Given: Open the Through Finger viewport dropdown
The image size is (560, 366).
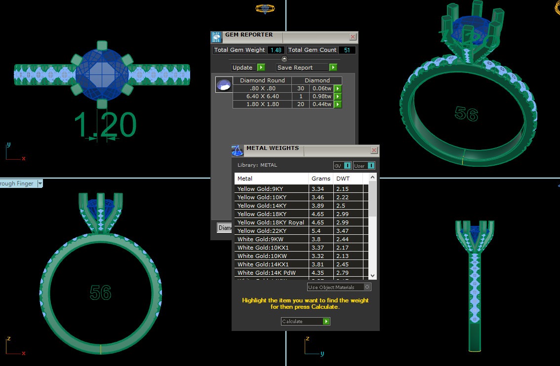Looking at the screenshot, I should tap(40, 183).
